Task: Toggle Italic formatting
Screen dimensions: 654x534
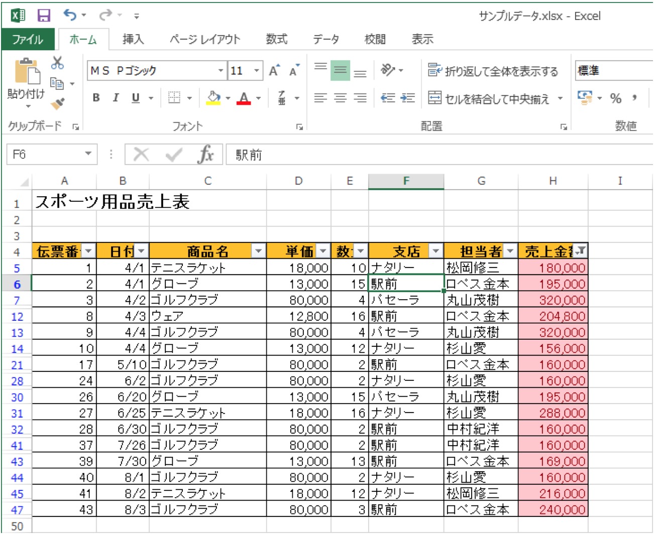Action: [116, 98]
